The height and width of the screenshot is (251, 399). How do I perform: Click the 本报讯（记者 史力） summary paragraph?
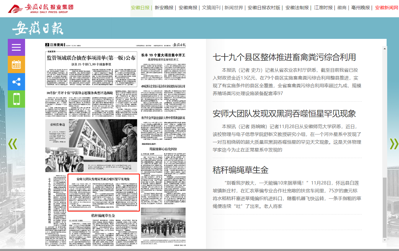coord(287,82)
